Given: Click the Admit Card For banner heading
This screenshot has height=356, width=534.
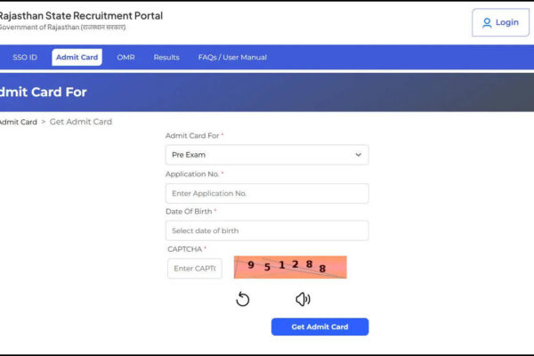Looking at the screenshot, I should tap(43, 92).
